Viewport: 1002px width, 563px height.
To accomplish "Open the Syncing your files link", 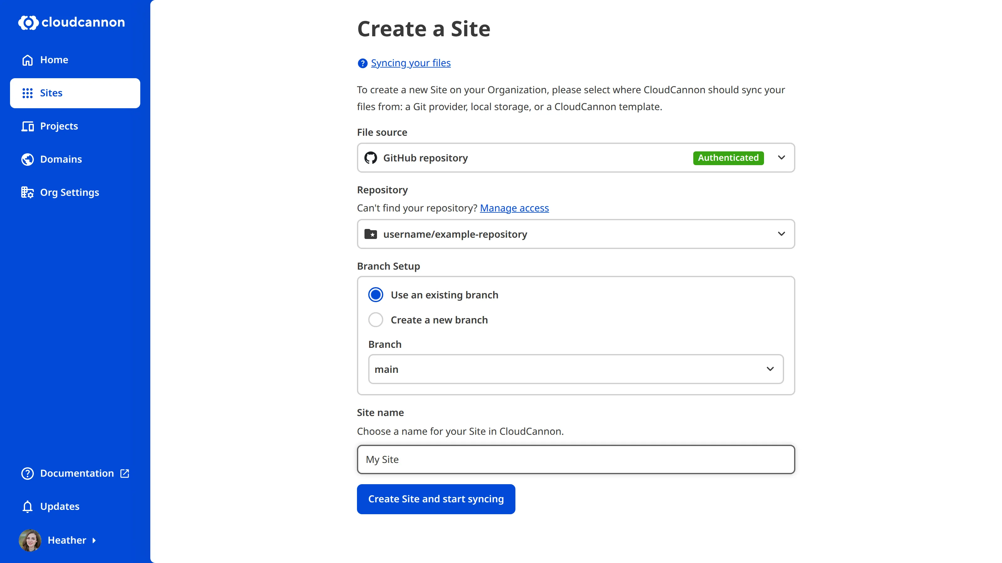I will click(x=411, y=63).
